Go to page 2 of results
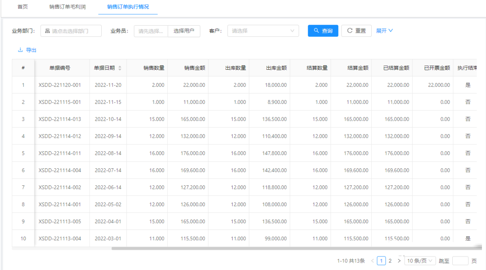This screenshot has width=486, height=270. pos(390,261)
